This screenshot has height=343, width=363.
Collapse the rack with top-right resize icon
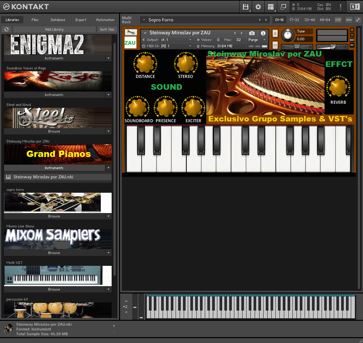click(x=358, y=20)
